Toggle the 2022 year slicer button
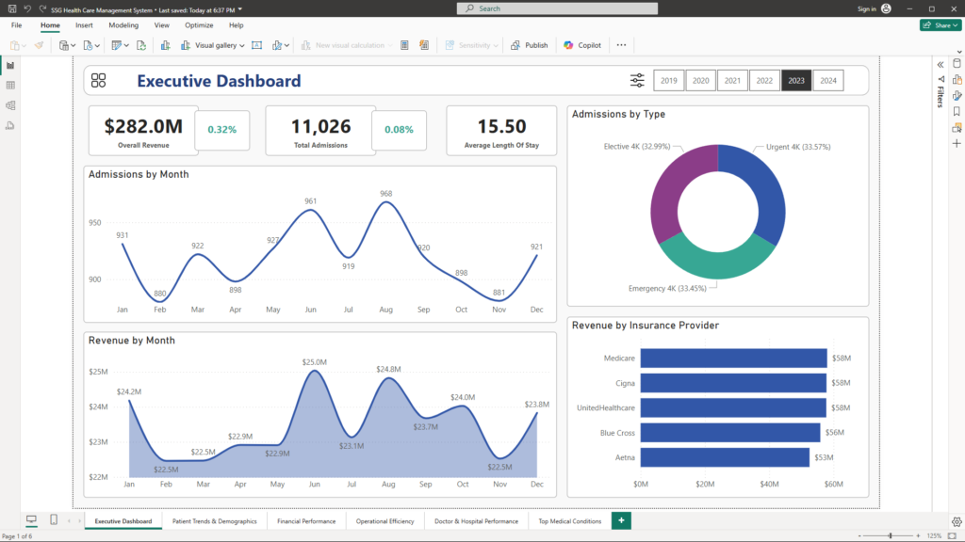The image size is (965, 542). [x=764, y=81]
